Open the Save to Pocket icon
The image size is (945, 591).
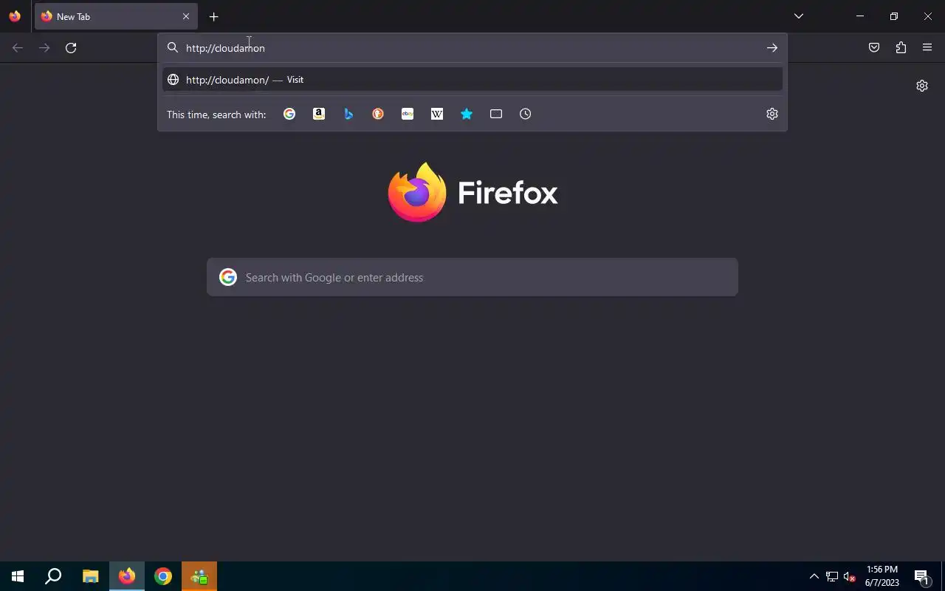(x=874, y=48)
